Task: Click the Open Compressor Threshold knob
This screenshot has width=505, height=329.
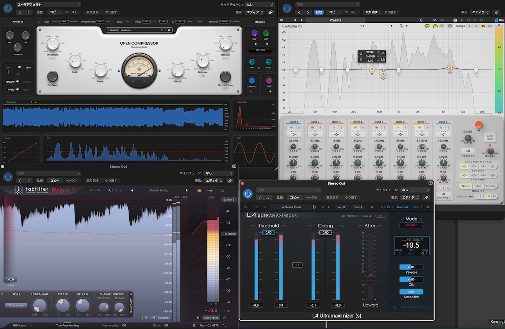Action: point(53,44)
